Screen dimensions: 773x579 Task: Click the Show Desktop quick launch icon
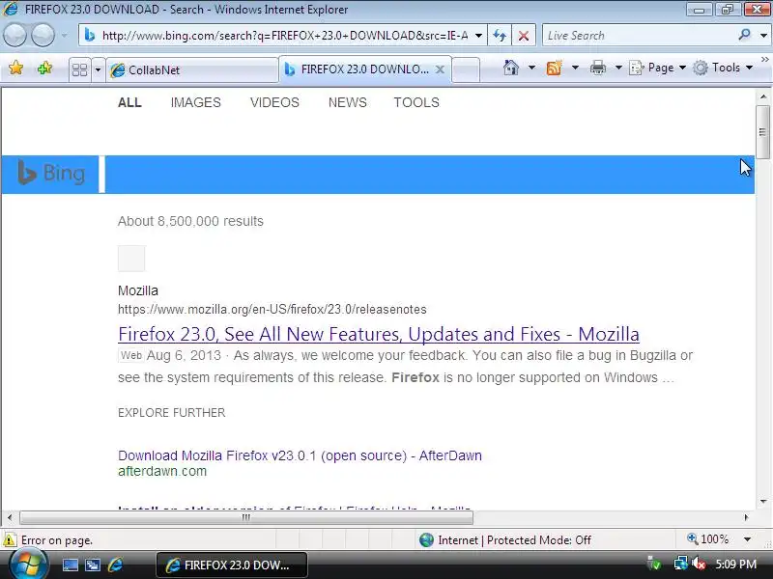70,565
